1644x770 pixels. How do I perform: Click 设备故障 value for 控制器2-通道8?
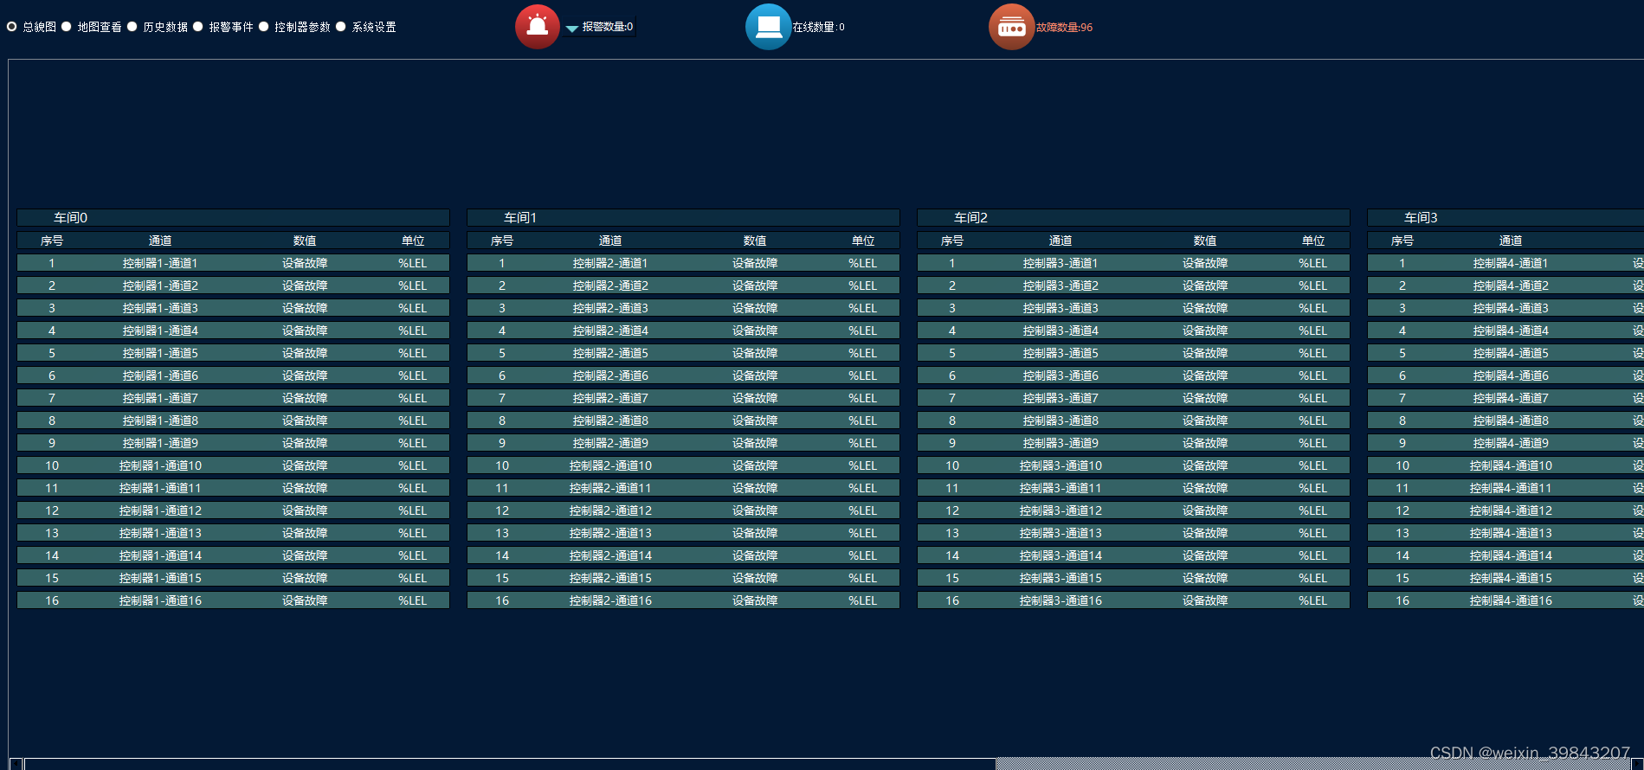755,420
